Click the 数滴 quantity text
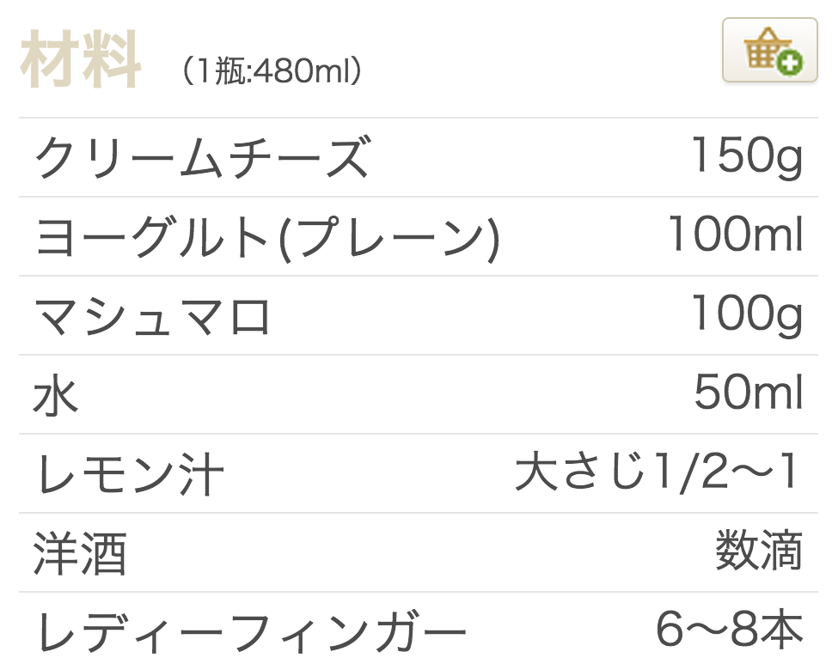 759,551
